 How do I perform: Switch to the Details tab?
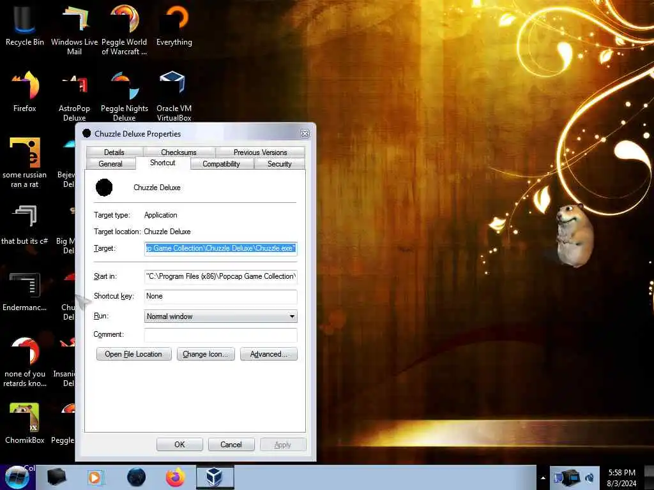pos(114,152)
